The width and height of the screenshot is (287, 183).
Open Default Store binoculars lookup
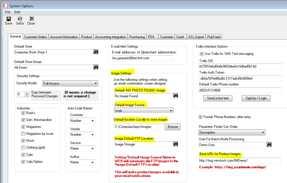(96, 52)
